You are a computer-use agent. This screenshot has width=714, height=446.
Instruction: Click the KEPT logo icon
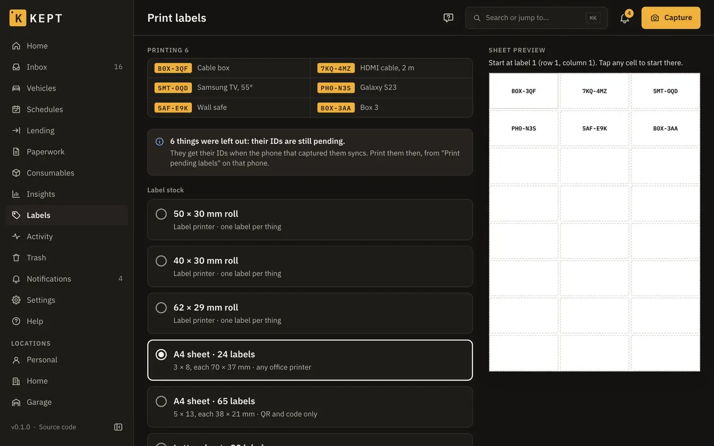[x=18, y=18]
